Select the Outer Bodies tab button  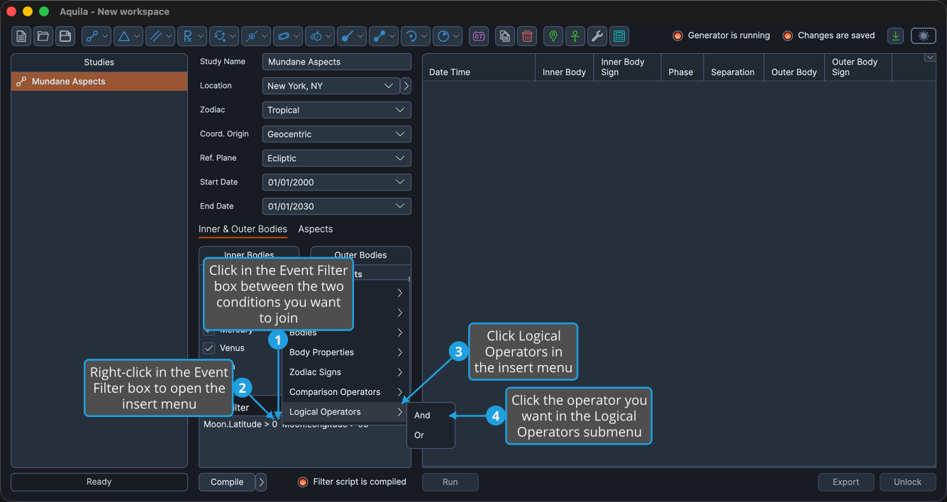pos(360,255)
